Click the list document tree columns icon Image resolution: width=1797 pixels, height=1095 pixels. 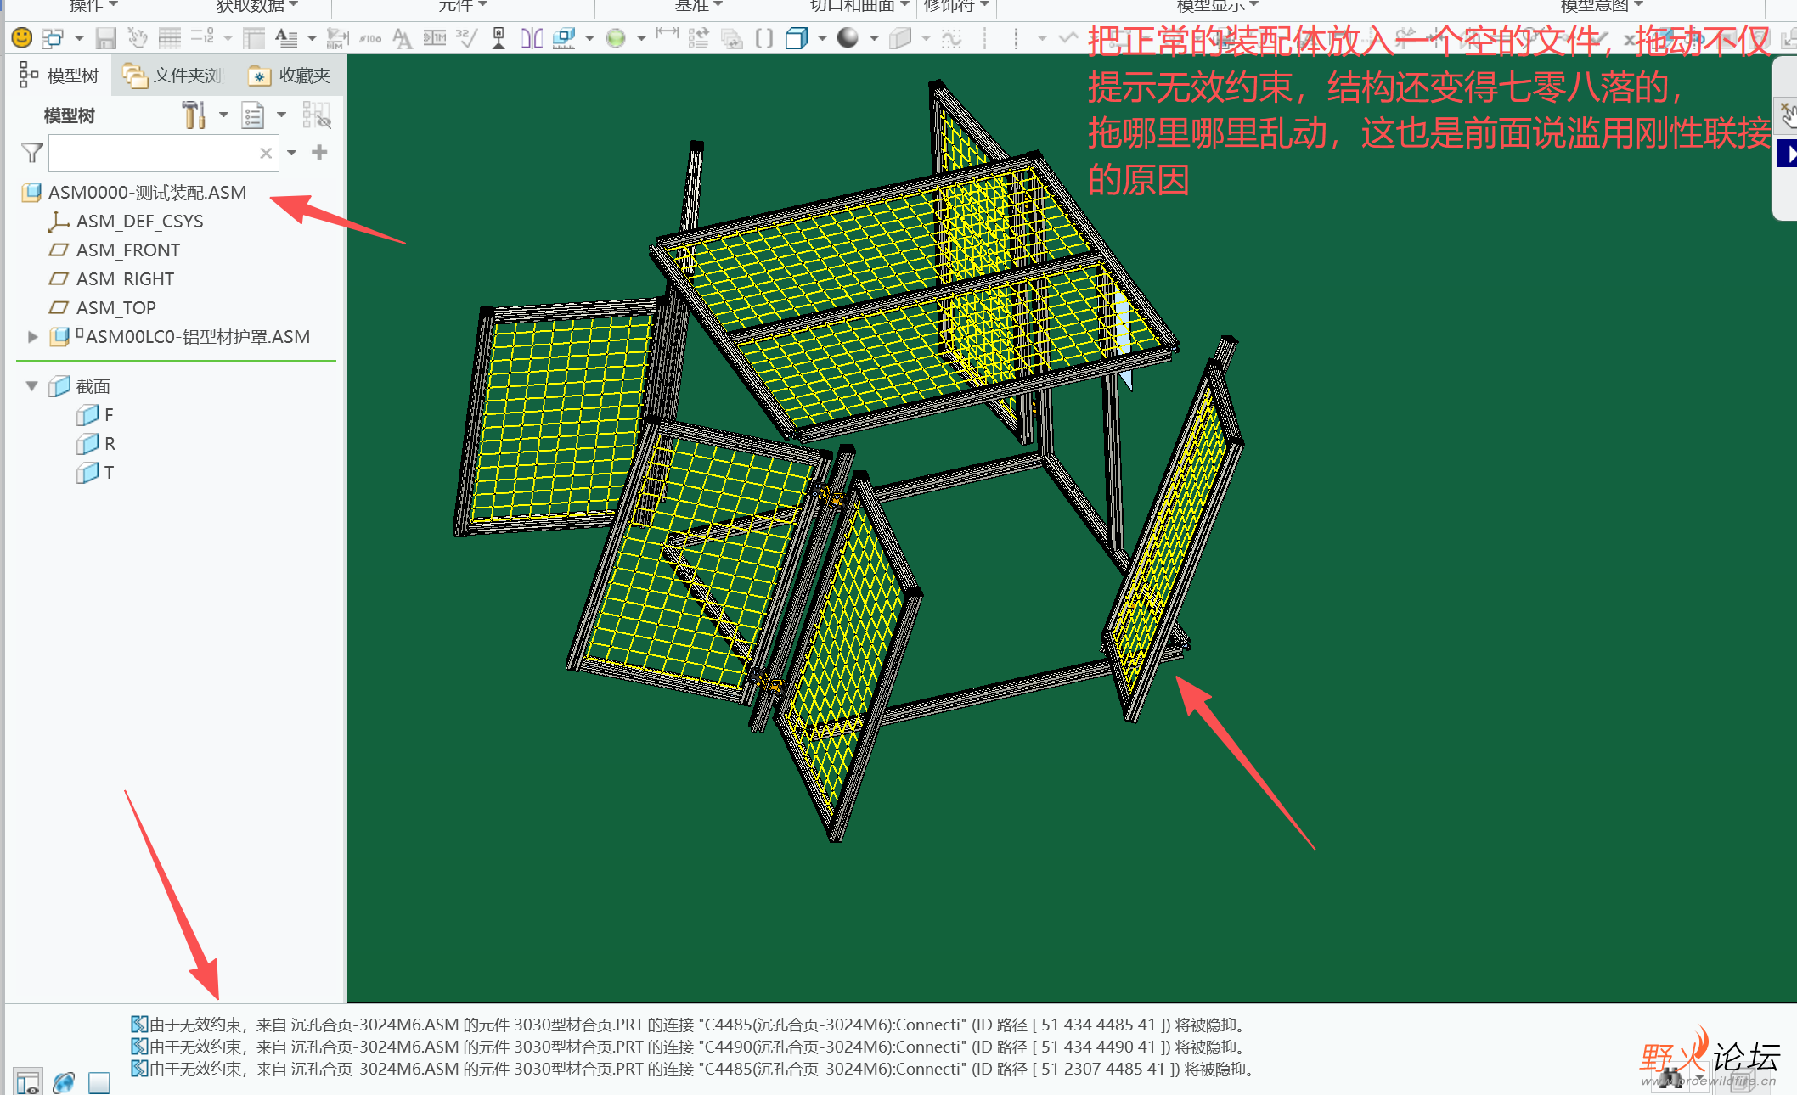[253, 115]
